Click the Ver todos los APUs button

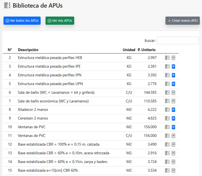(x=22, y=21)
